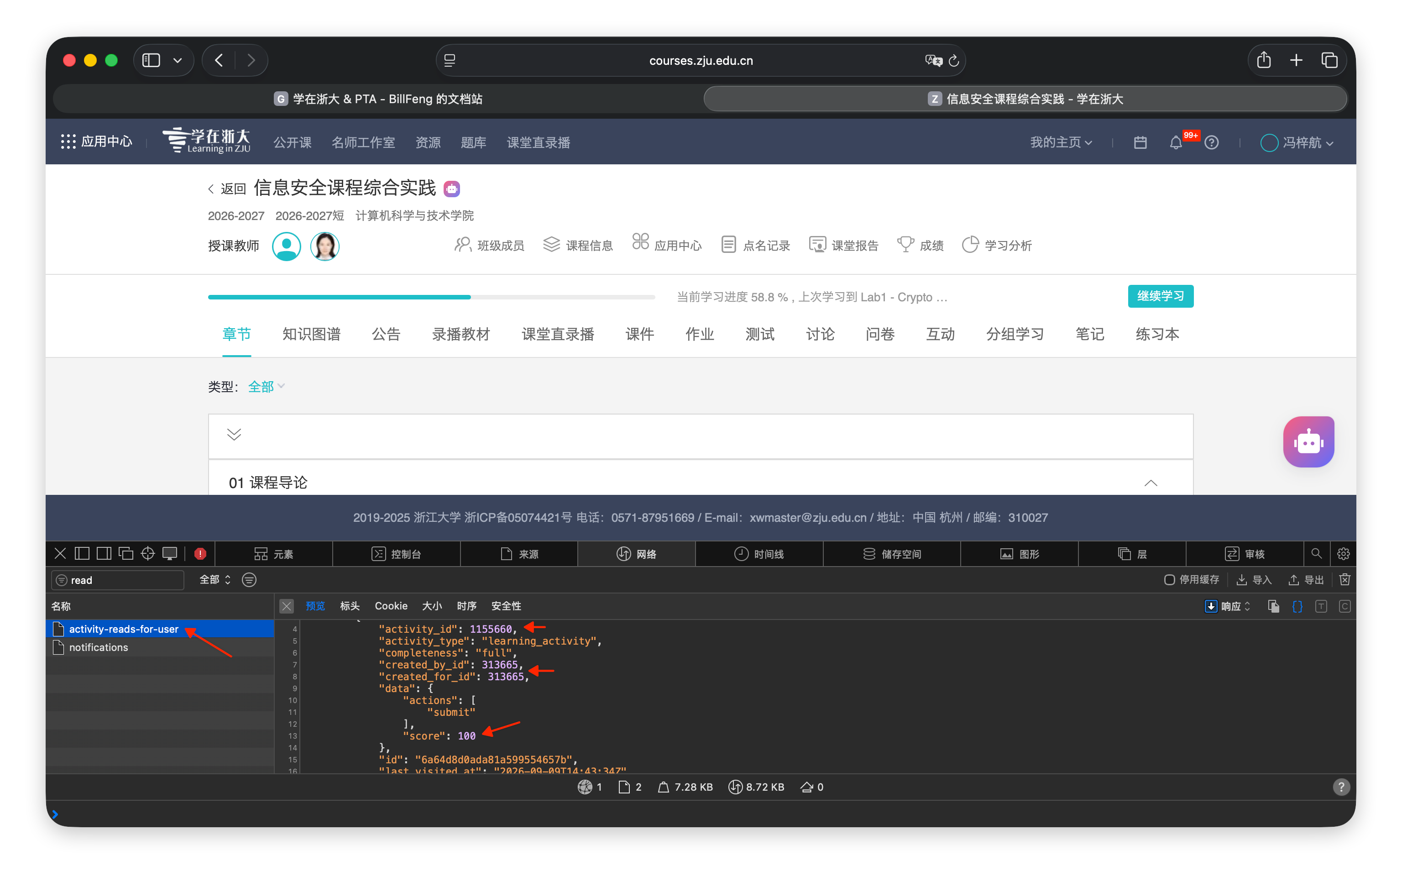The image size is (1402, 882).
Task: Open the 类型 全部 dropdown
Action: tap(266, 386)
